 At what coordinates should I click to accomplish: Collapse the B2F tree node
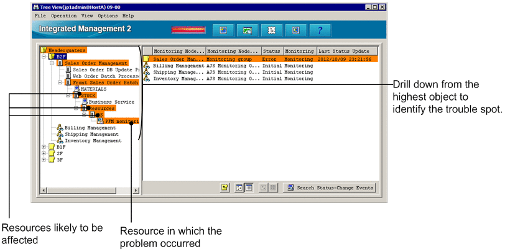(x=44, y=56)
